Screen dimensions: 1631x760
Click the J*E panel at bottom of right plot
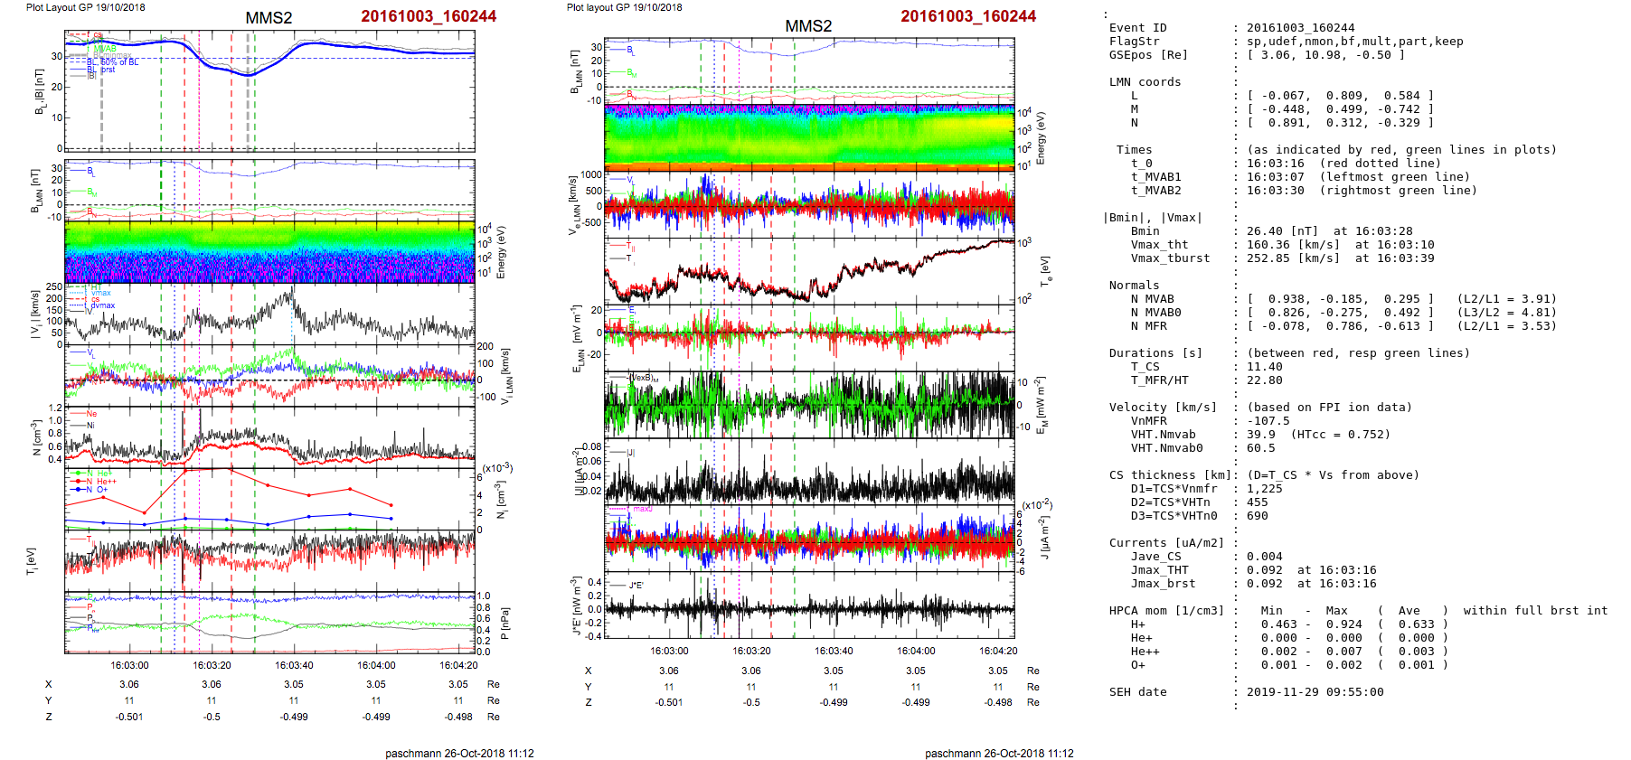pos(809,605)
